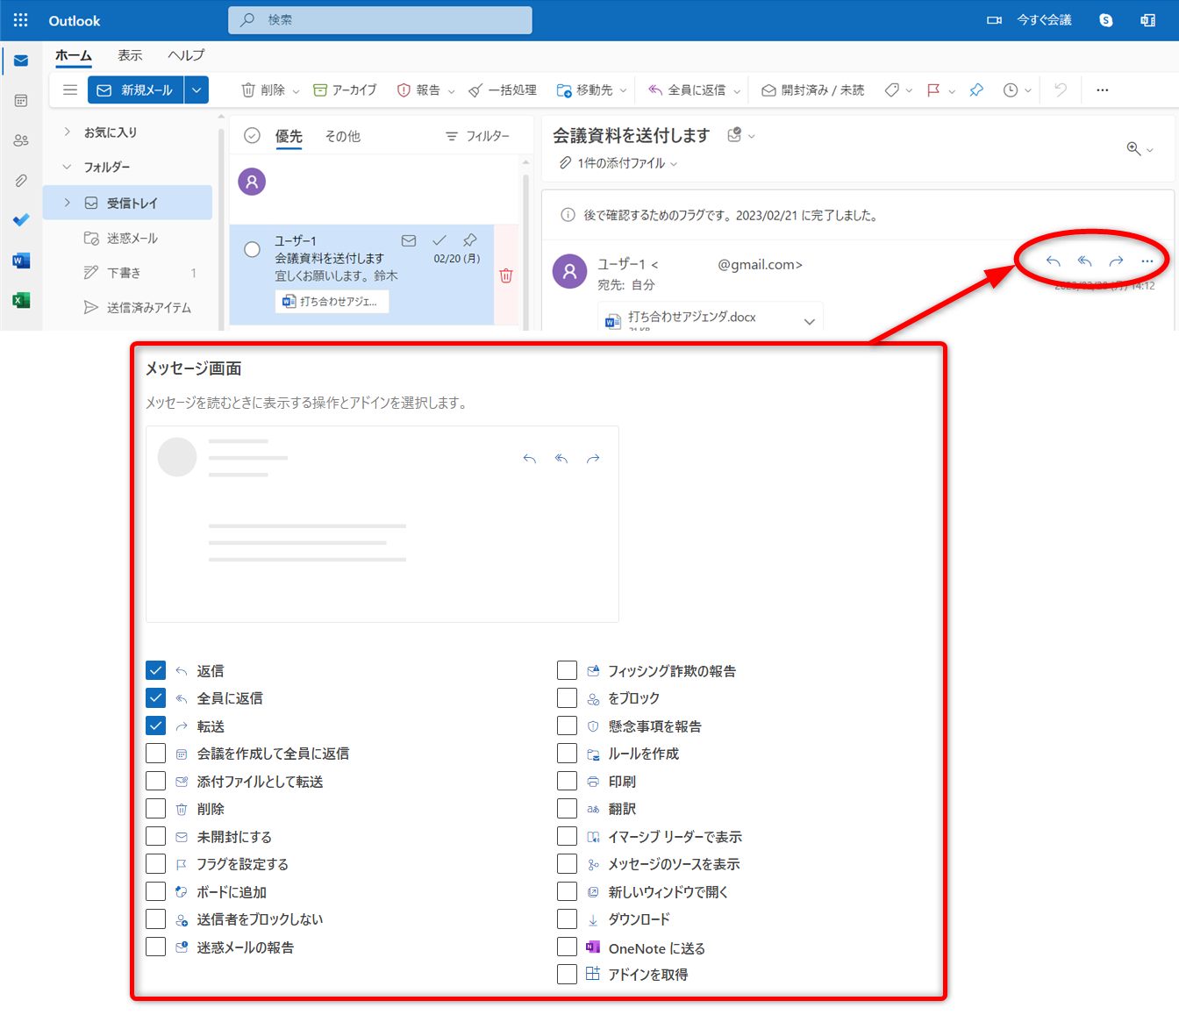Click the pin icon in the toolbar

976,89
